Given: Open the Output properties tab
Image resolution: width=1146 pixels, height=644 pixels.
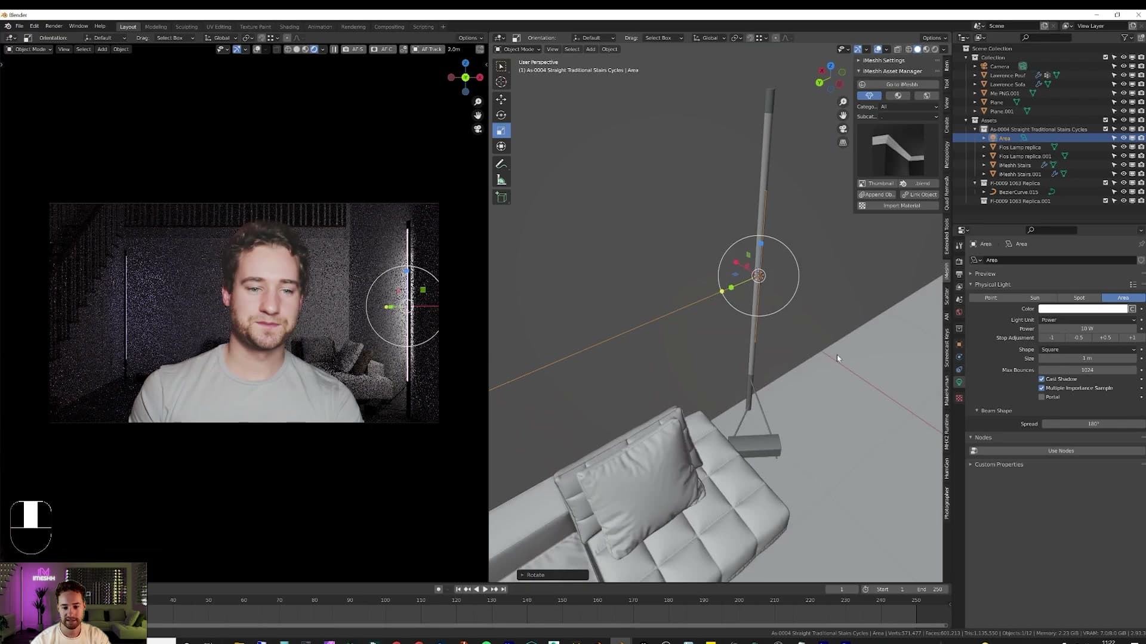Looking at the screenshot, I should (959, 274).
